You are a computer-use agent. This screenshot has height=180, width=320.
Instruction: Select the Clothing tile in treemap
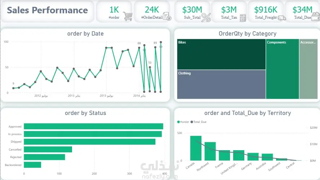coord(221,84)
